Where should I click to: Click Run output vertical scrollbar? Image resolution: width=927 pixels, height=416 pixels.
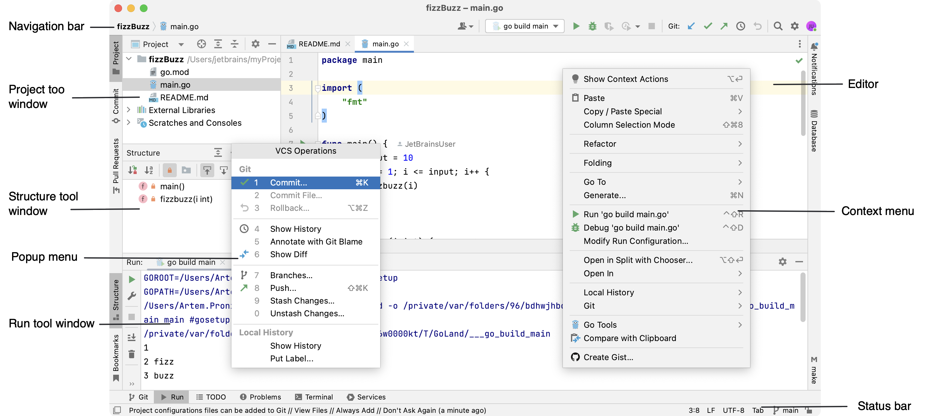point(803,297)
